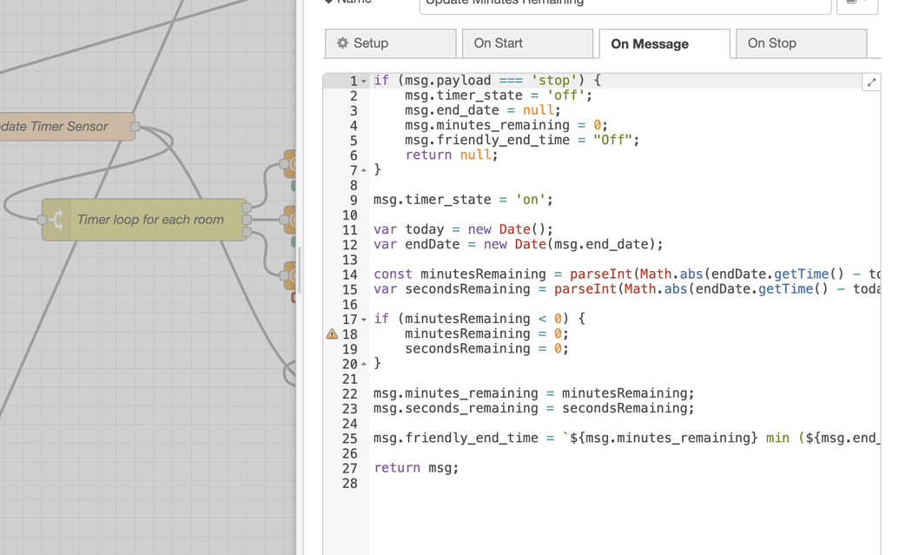Switch to the On Start tab
Viewport: 899px width, 555px height.
[526, 43]
